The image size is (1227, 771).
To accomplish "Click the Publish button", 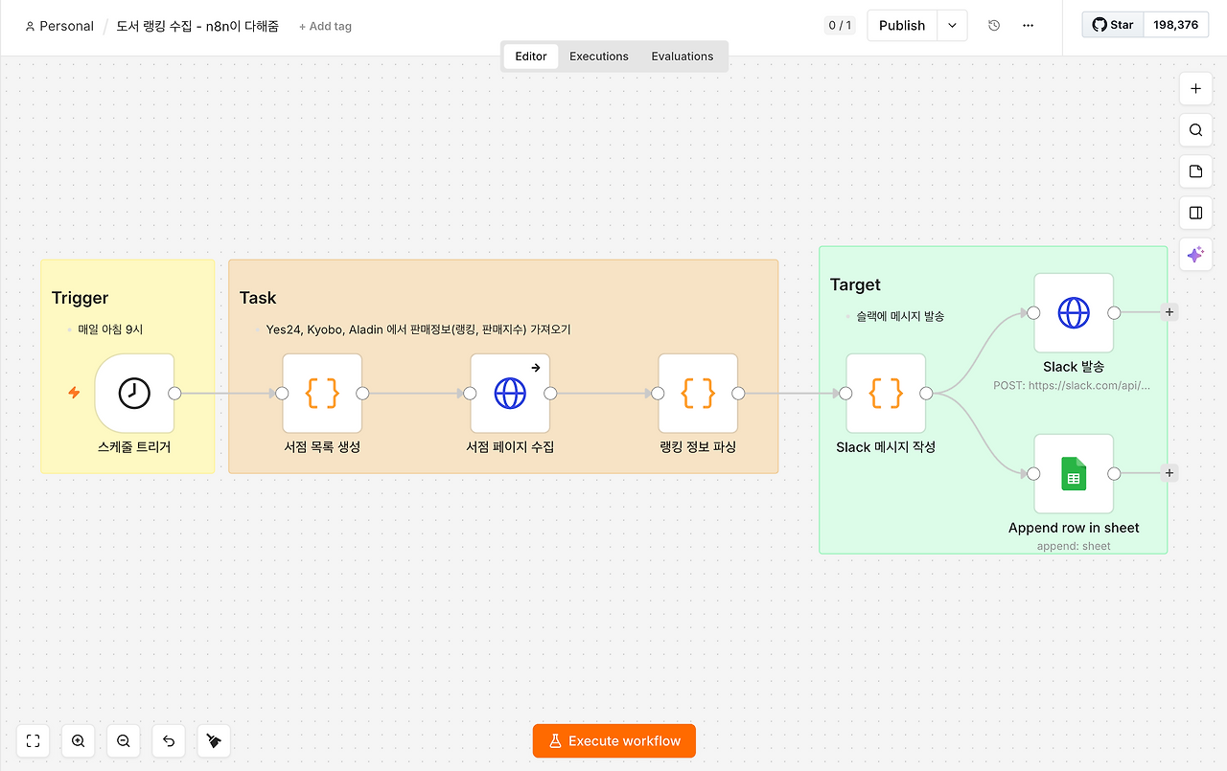I will tap(902, 26).
